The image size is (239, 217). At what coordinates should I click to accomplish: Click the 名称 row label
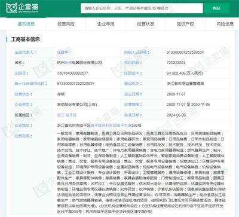pos(20,63)
